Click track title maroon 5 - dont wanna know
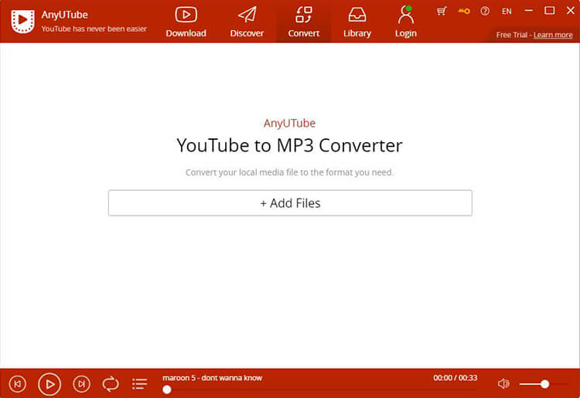 [x=212, y=378]
